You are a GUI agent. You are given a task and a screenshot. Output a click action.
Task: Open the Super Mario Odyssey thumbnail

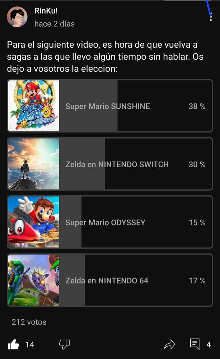pyautogui.click(x=33, y=222)
